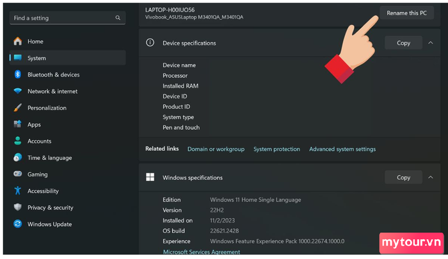Click the search magnifier icon
This screenshot has width=448, height=259.
[118, 18]
